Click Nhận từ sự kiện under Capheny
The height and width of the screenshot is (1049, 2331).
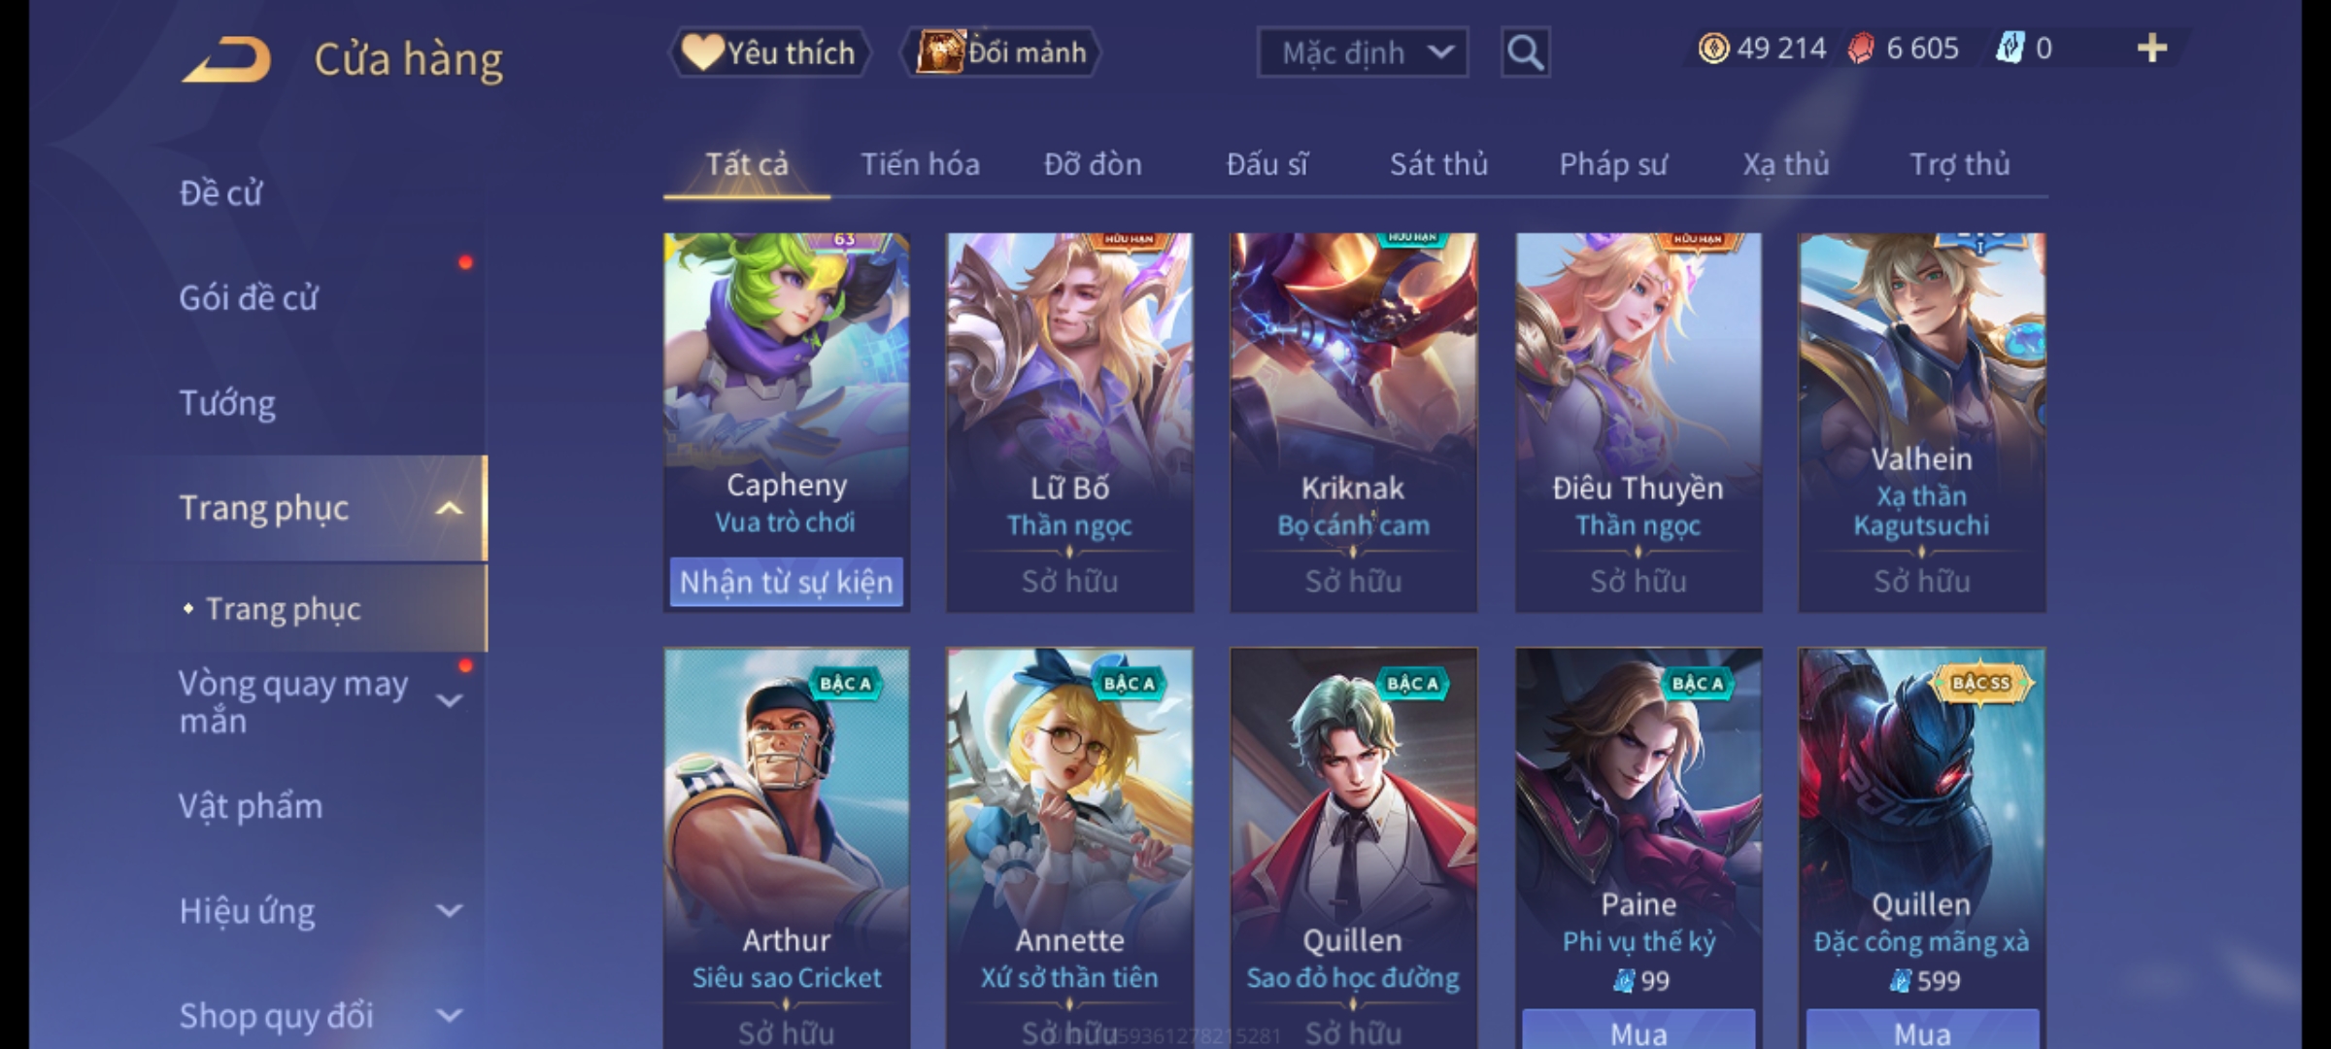click(x=786, y=582)
